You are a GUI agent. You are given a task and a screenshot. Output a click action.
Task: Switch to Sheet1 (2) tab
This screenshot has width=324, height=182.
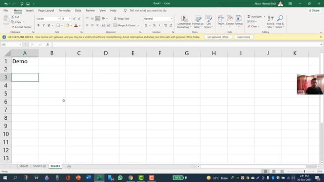coord(39,166)
